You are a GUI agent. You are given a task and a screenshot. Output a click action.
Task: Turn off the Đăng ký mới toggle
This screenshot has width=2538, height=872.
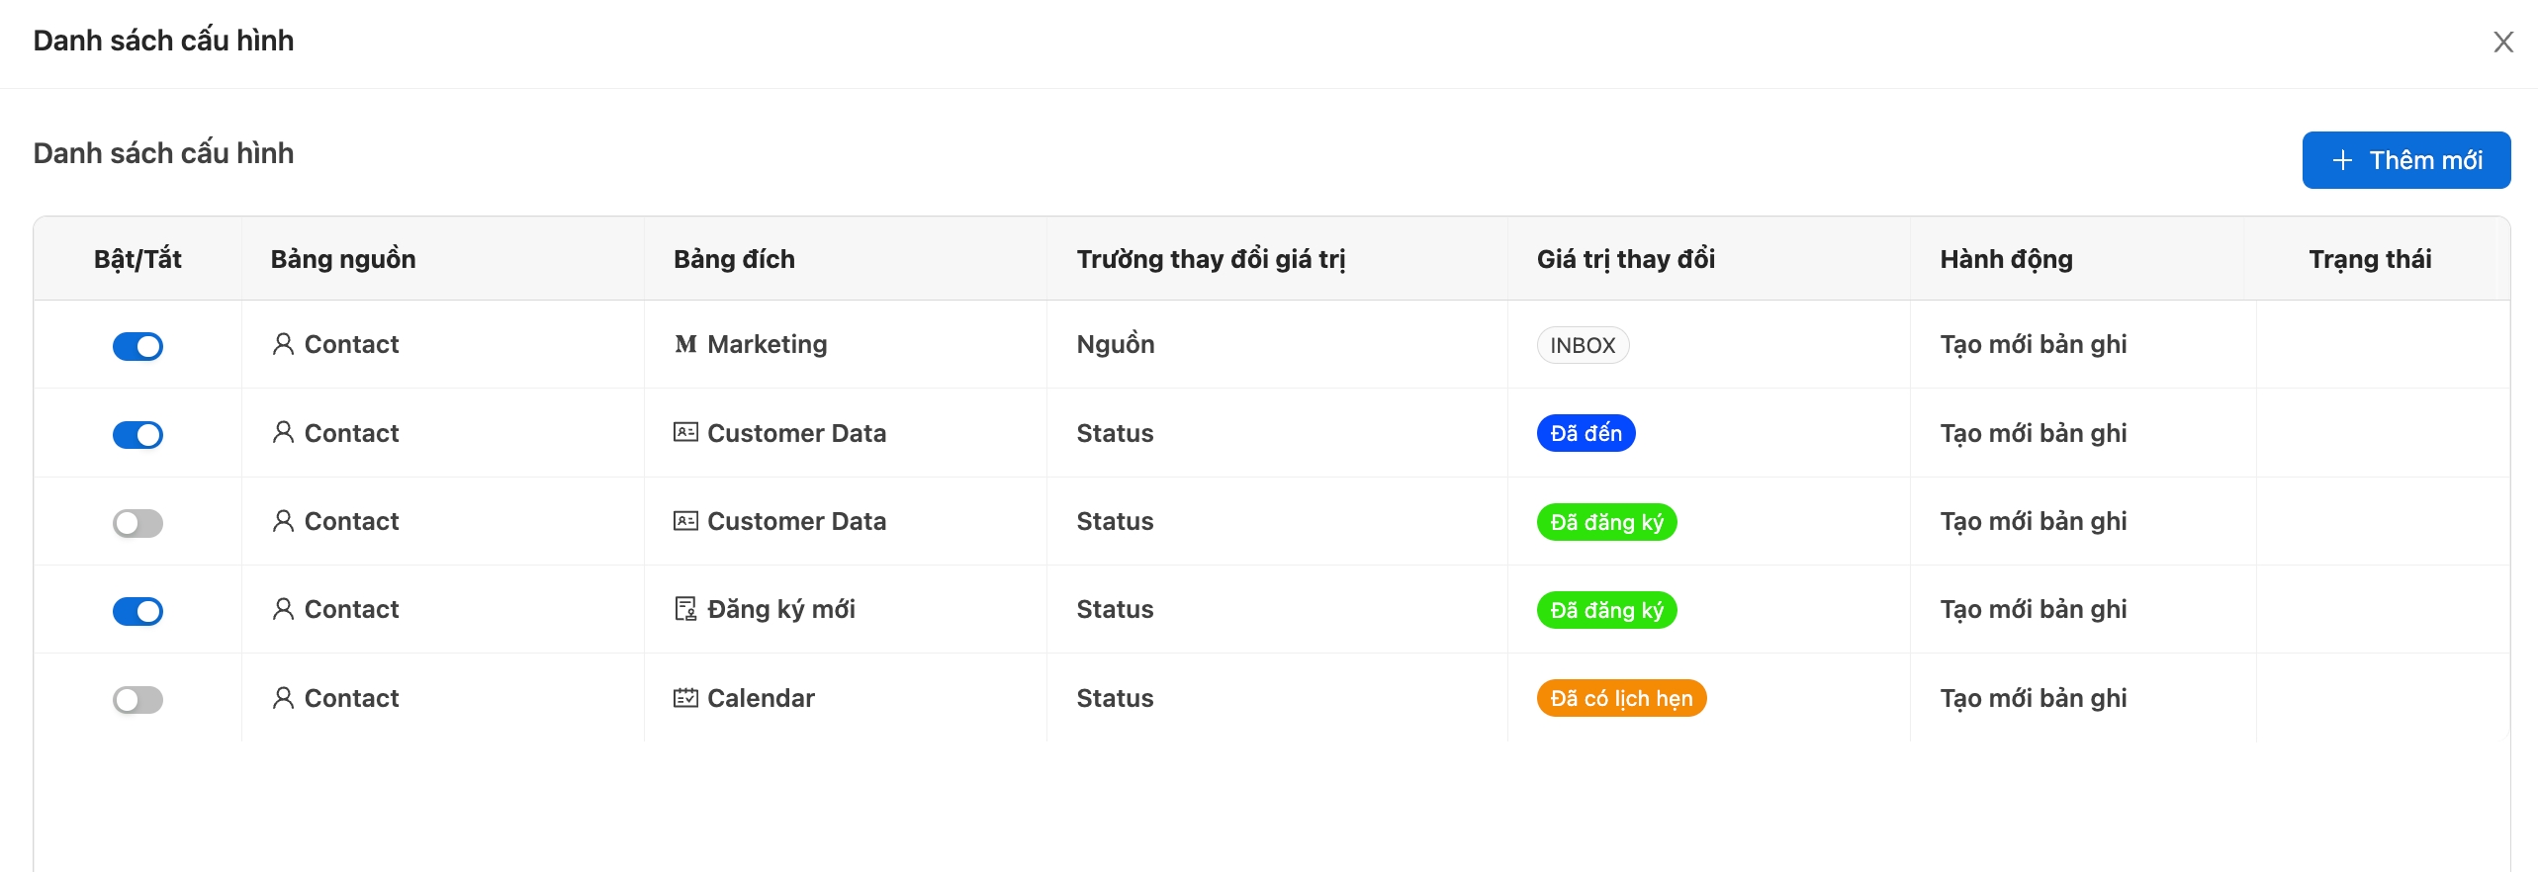[x=137, y=611]
